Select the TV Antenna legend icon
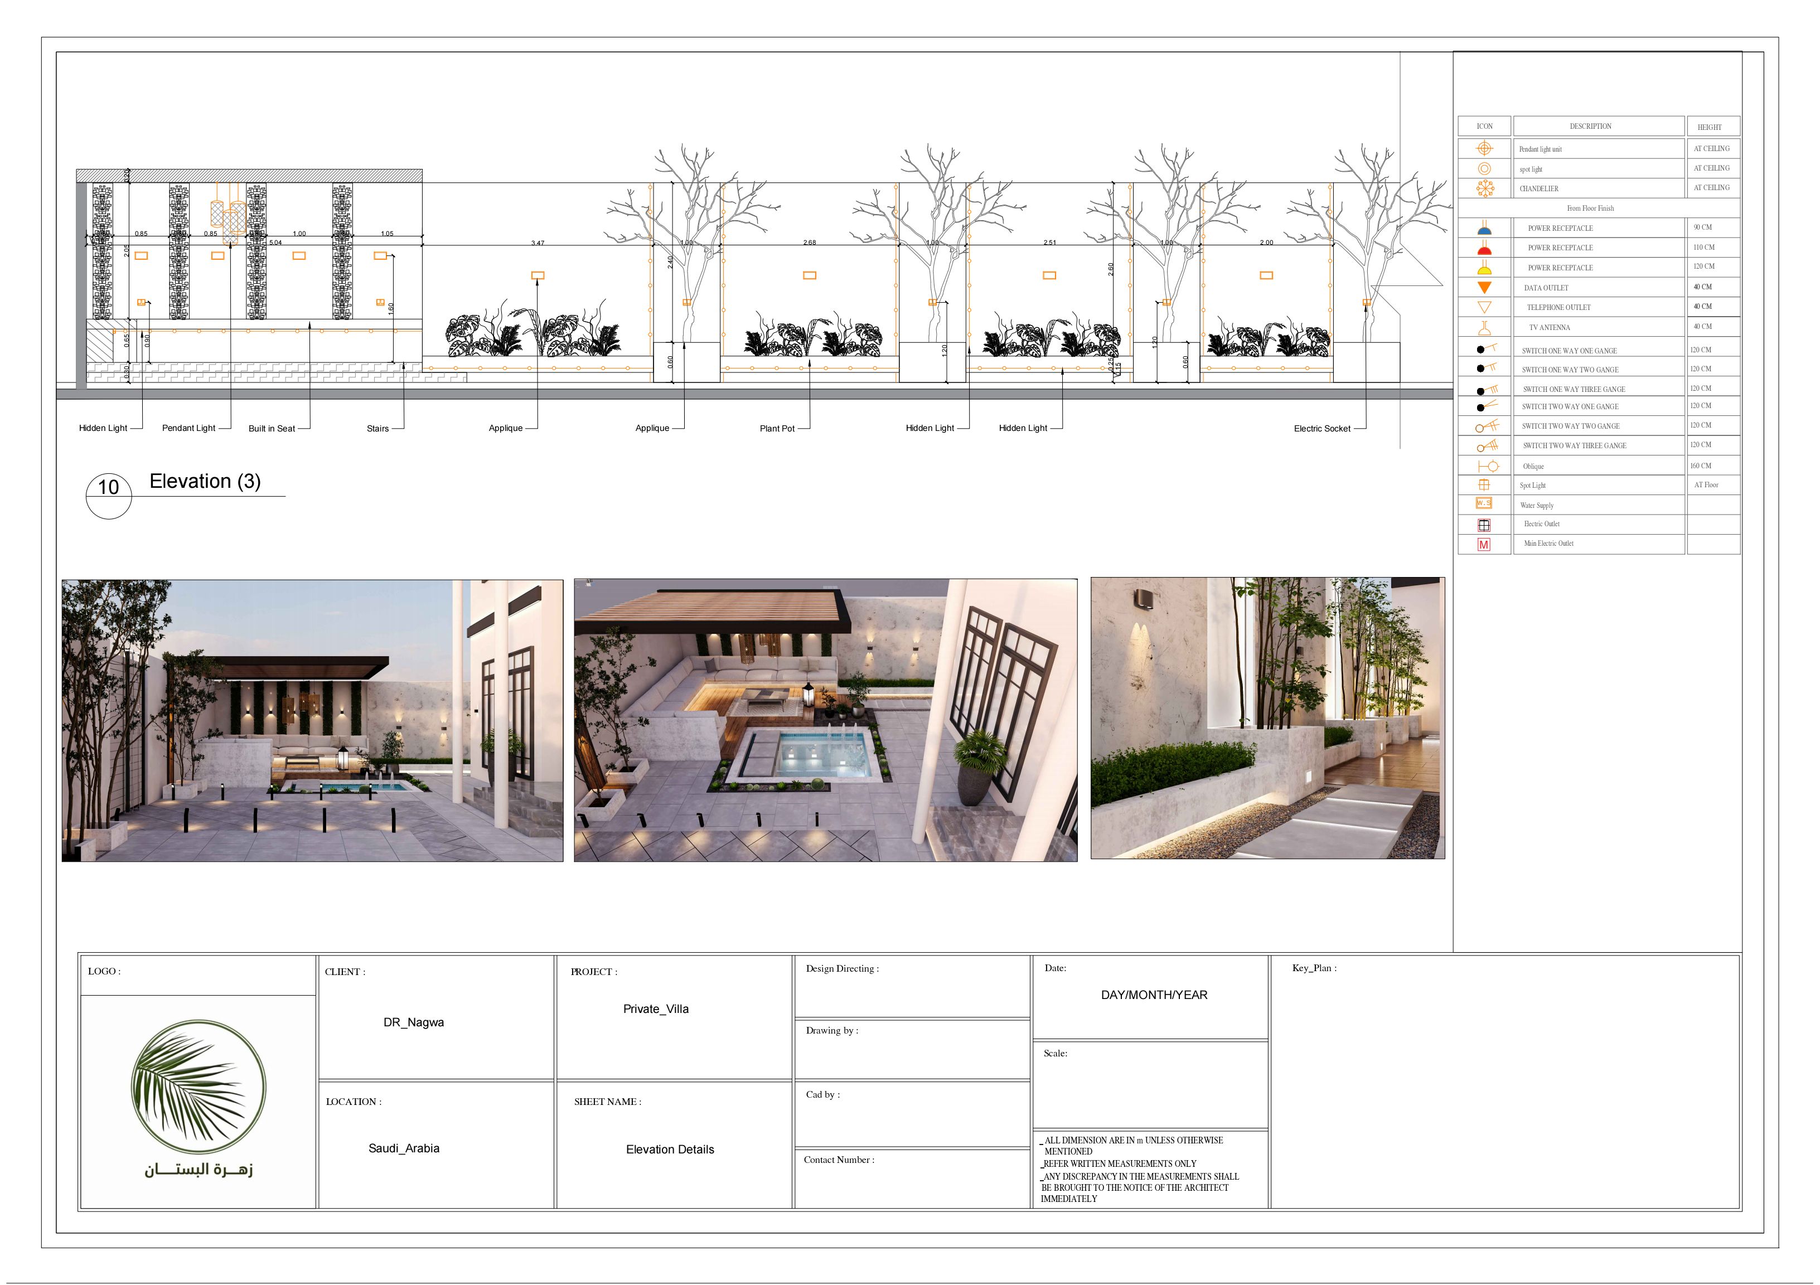Viewport: 1820px width, 1285px height. pyautogui.click(x=1484, y=327)
